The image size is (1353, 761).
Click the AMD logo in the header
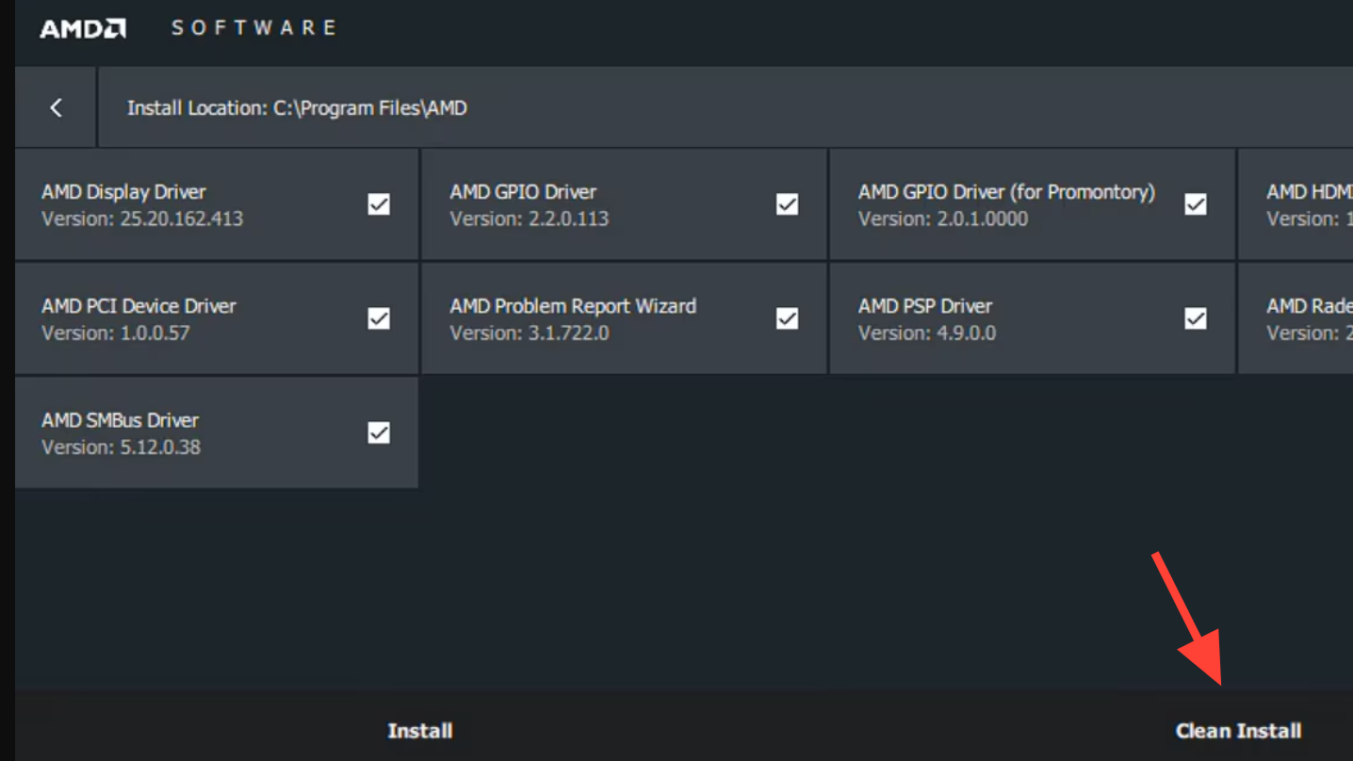click(83, 28)
